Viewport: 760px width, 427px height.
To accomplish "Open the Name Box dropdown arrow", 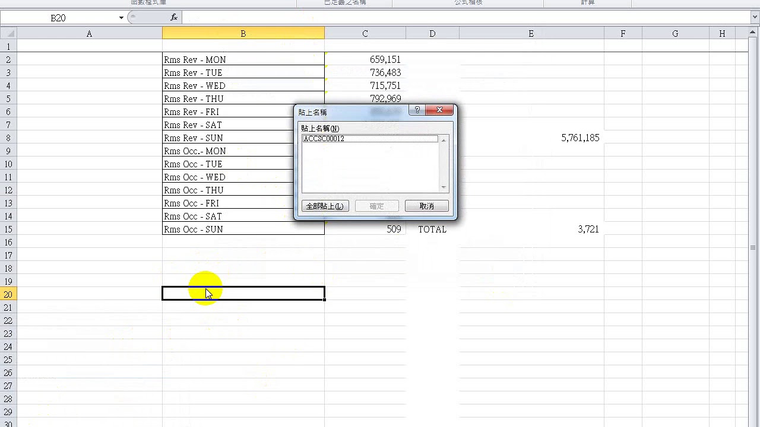I will [x=121, y=18].
